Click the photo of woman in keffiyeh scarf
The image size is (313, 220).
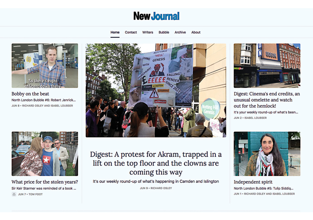click(267, 154)
